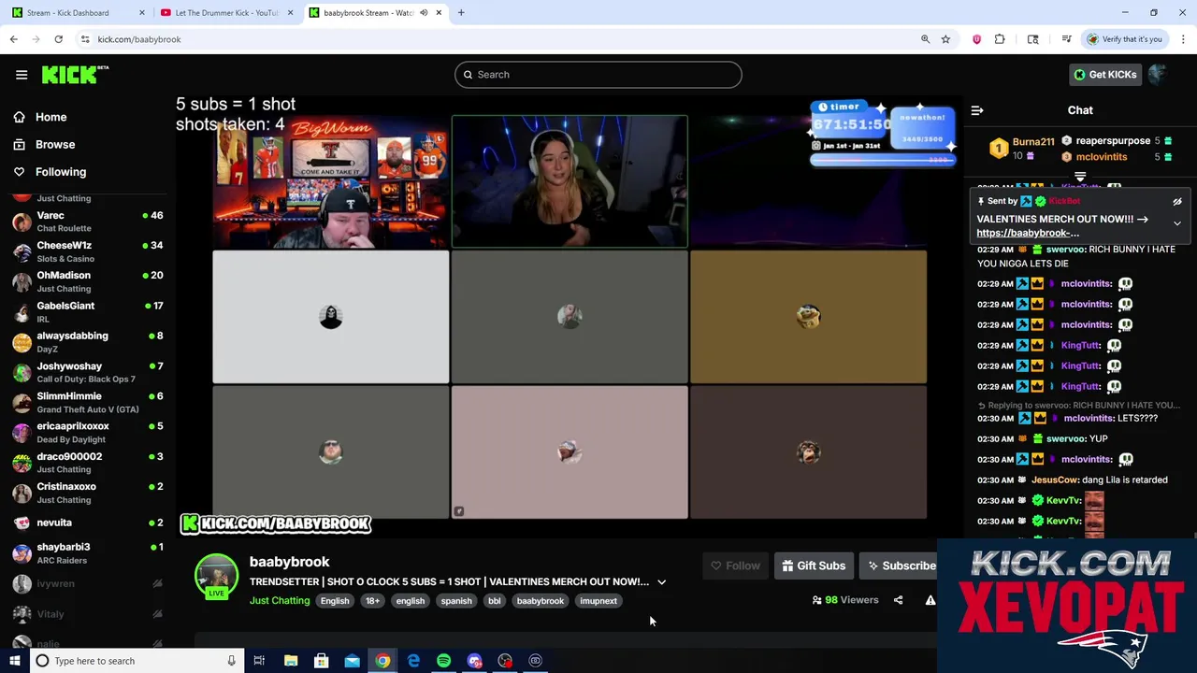1197x673 pixels.
Task: Click JesusCow username in chat
Action: click(x=1055, y=480)
